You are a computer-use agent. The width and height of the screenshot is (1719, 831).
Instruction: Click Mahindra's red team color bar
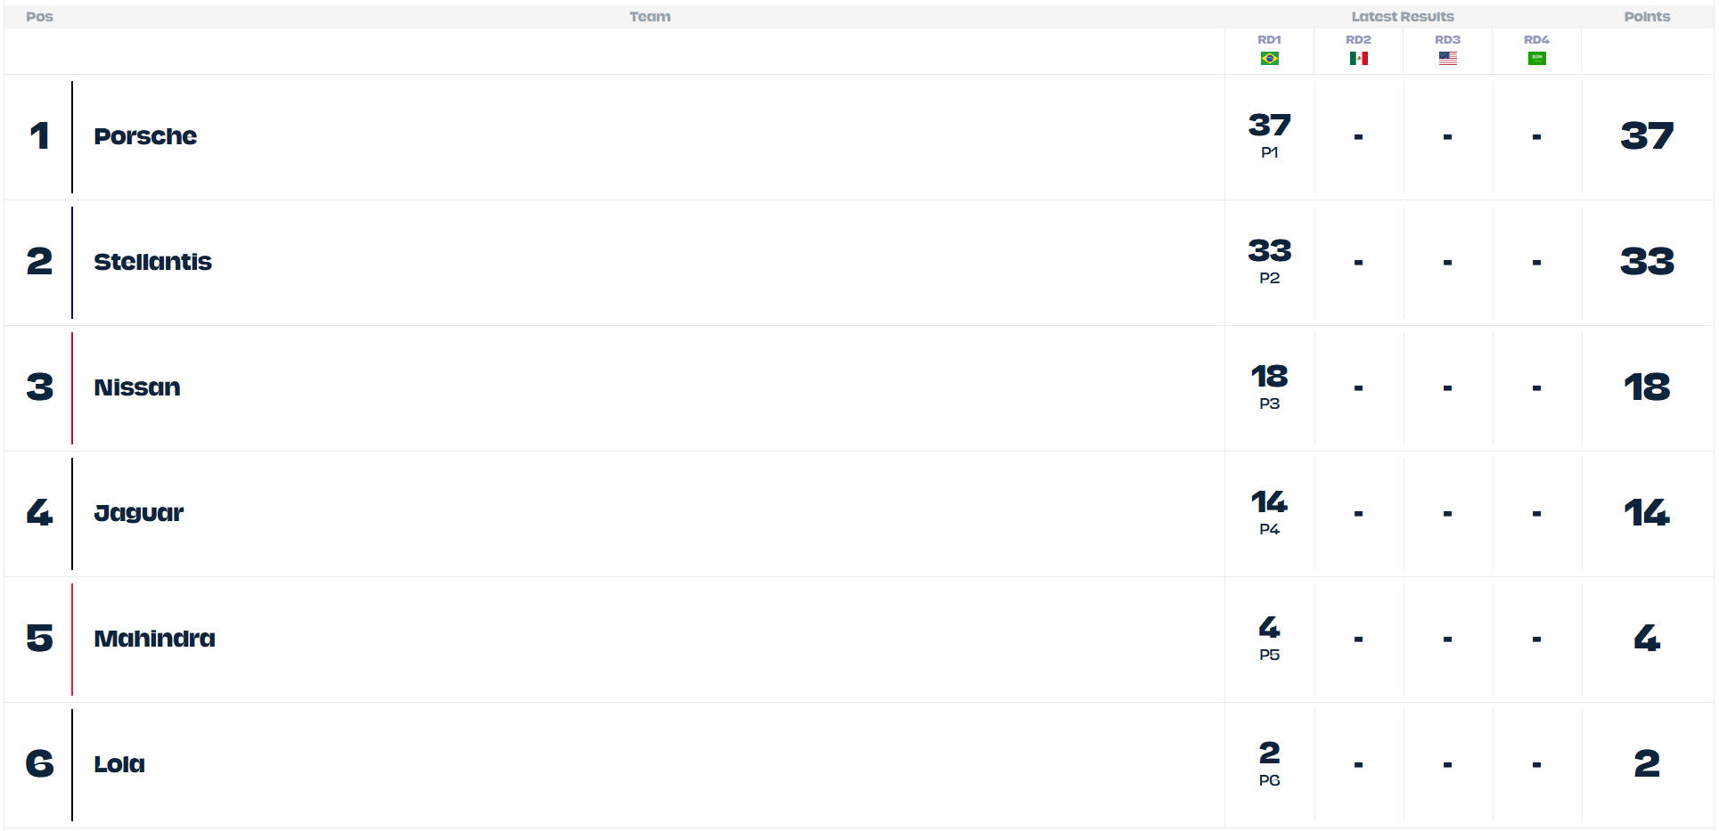coord(72,639)
